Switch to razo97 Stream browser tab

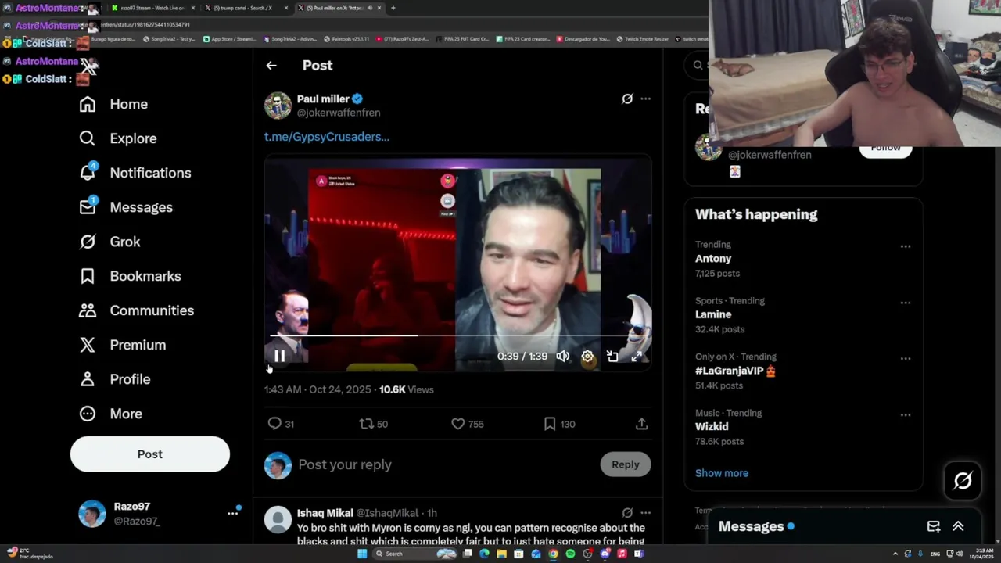tap(152, 8)
